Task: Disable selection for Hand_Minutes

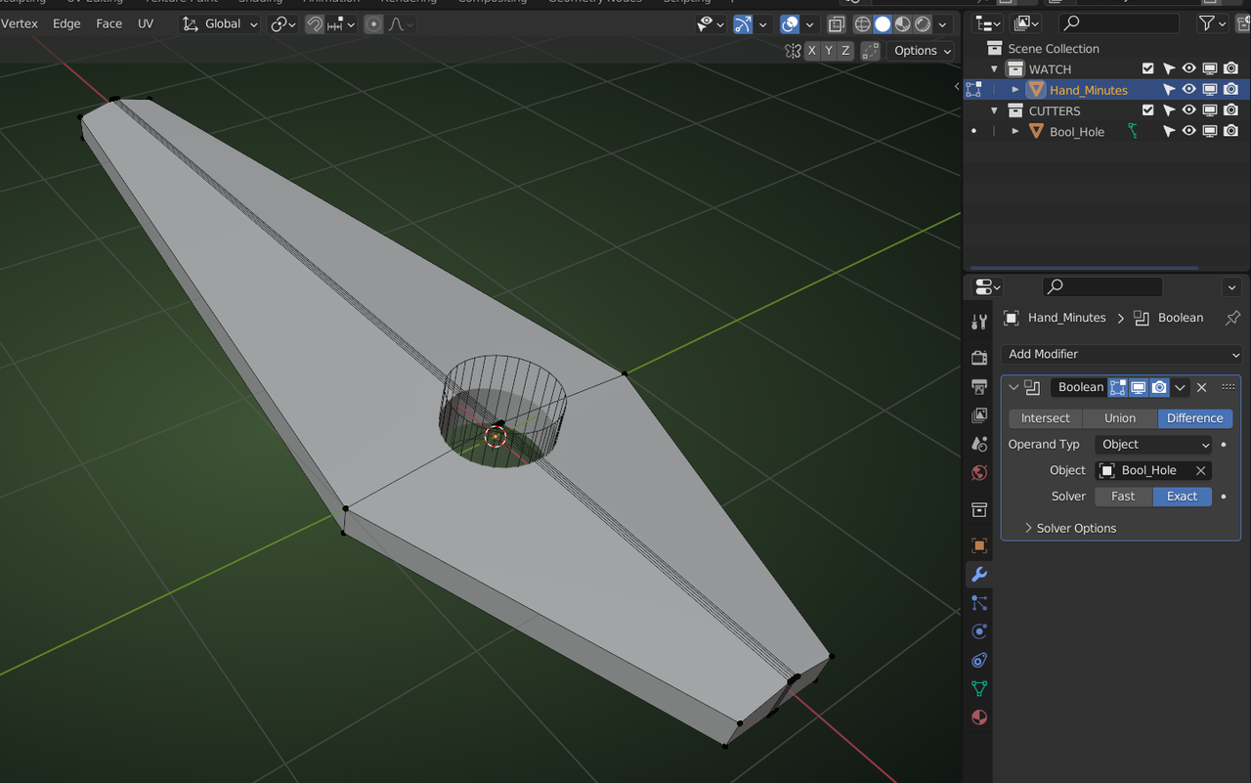Action: coord(1169,89)
